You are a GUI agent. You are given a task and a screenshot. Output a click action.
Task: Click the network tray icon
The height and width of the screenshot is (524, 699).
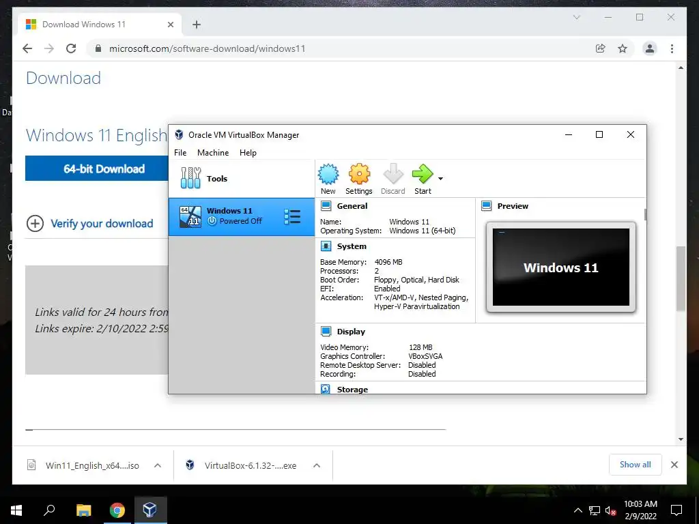[595, 510]
